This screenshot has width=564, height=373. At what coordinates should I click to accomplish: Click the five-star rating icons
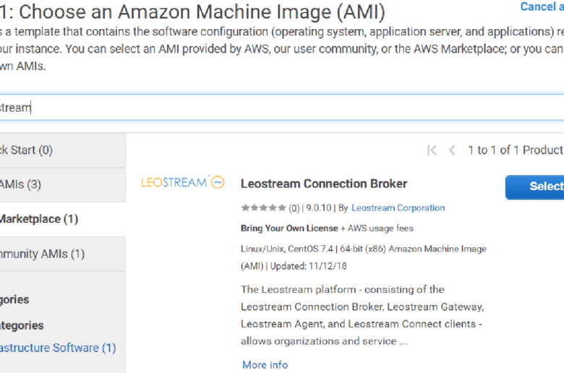point(264,208)
